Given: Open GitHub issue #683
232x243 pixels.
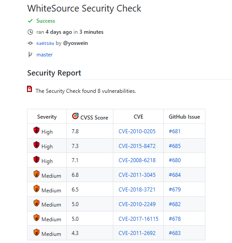Looking at the screenshot, I should pyautogui.click(x=174, y=233).
